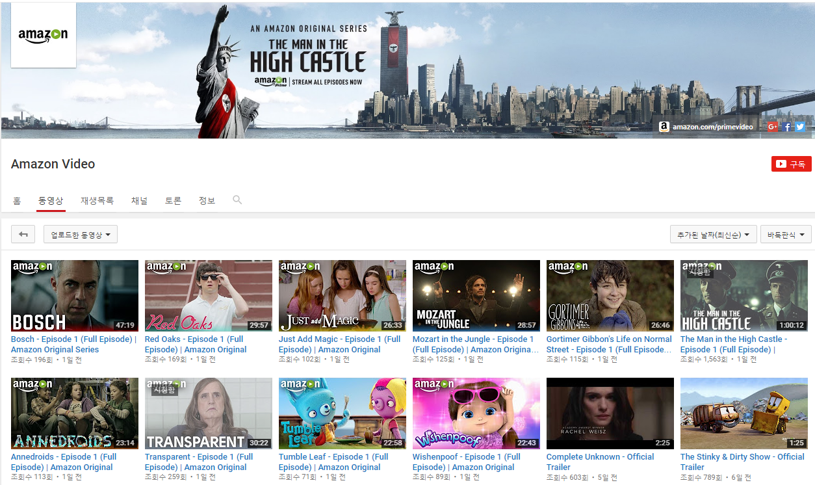Play the Complete Unknown trailer thumbnail
This screenshot has width=815, height=485.
[610, 413]
